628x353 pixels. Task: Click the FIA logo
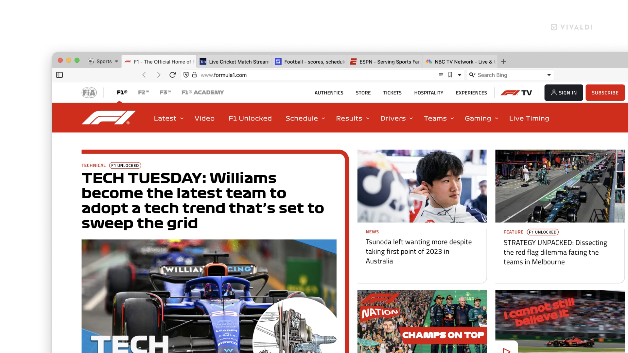(x=89, y=92)
